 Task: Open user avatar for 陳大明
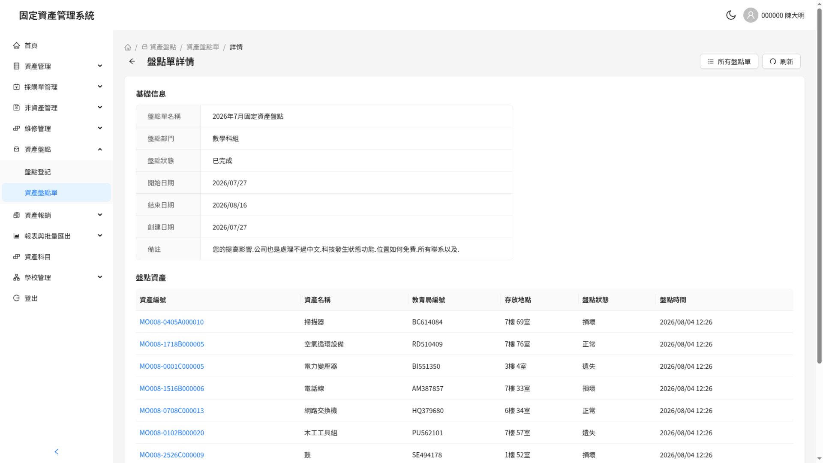pos(751,15)
